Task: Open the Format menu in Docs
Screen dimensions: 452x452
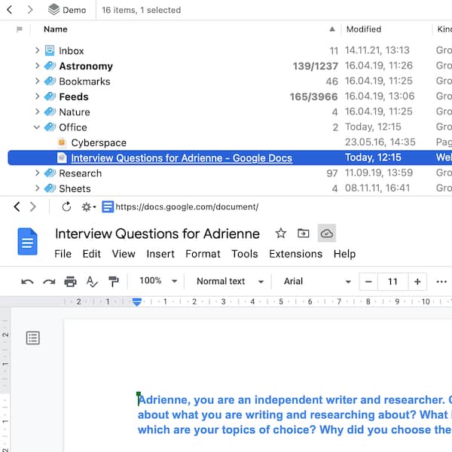Action: pos(203,254)
